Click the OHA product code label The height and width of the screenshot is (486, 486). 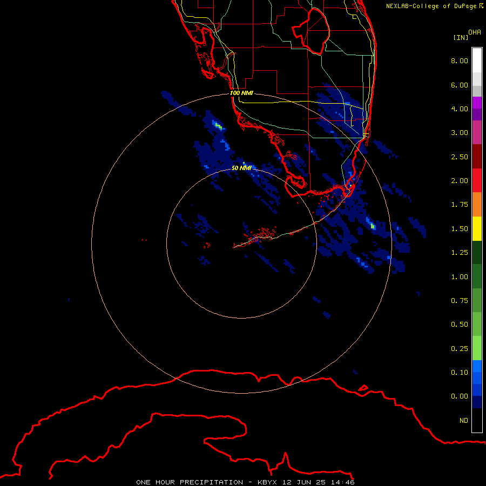pos(475,32)
